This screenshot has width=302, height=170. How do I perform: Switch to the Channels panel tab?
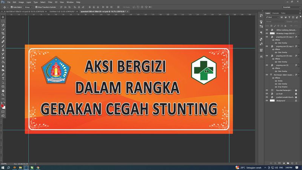[x=276, y=13]
